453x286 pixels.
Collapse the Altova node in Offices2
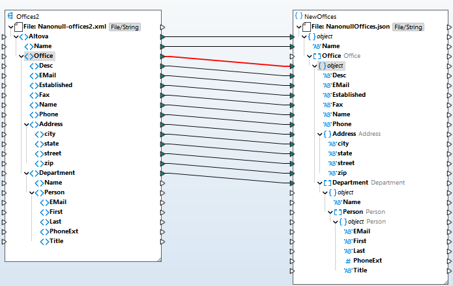(14, 37)
